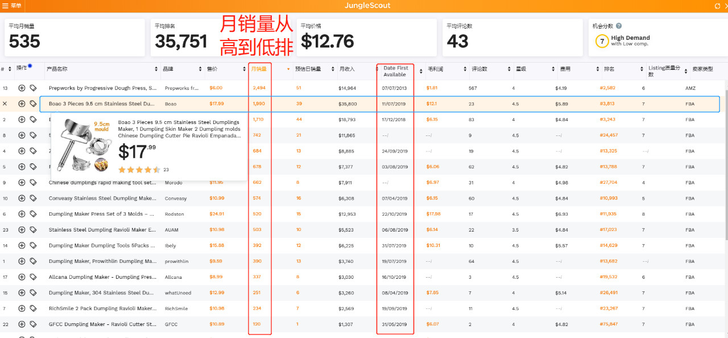Open the Prepworks Dough Press product name
728x338 pixels.
point(102,88)
